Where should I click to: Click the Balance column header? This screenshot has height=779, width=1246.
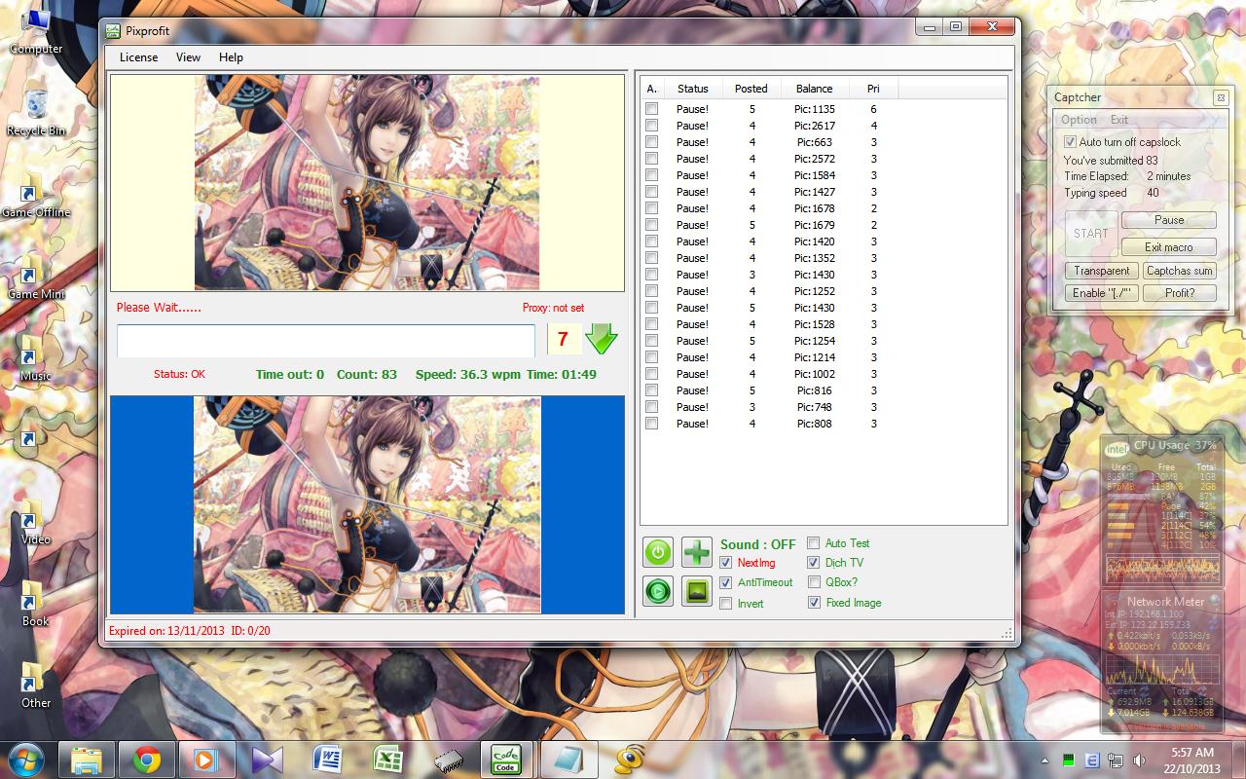click(x=814, y=89)
